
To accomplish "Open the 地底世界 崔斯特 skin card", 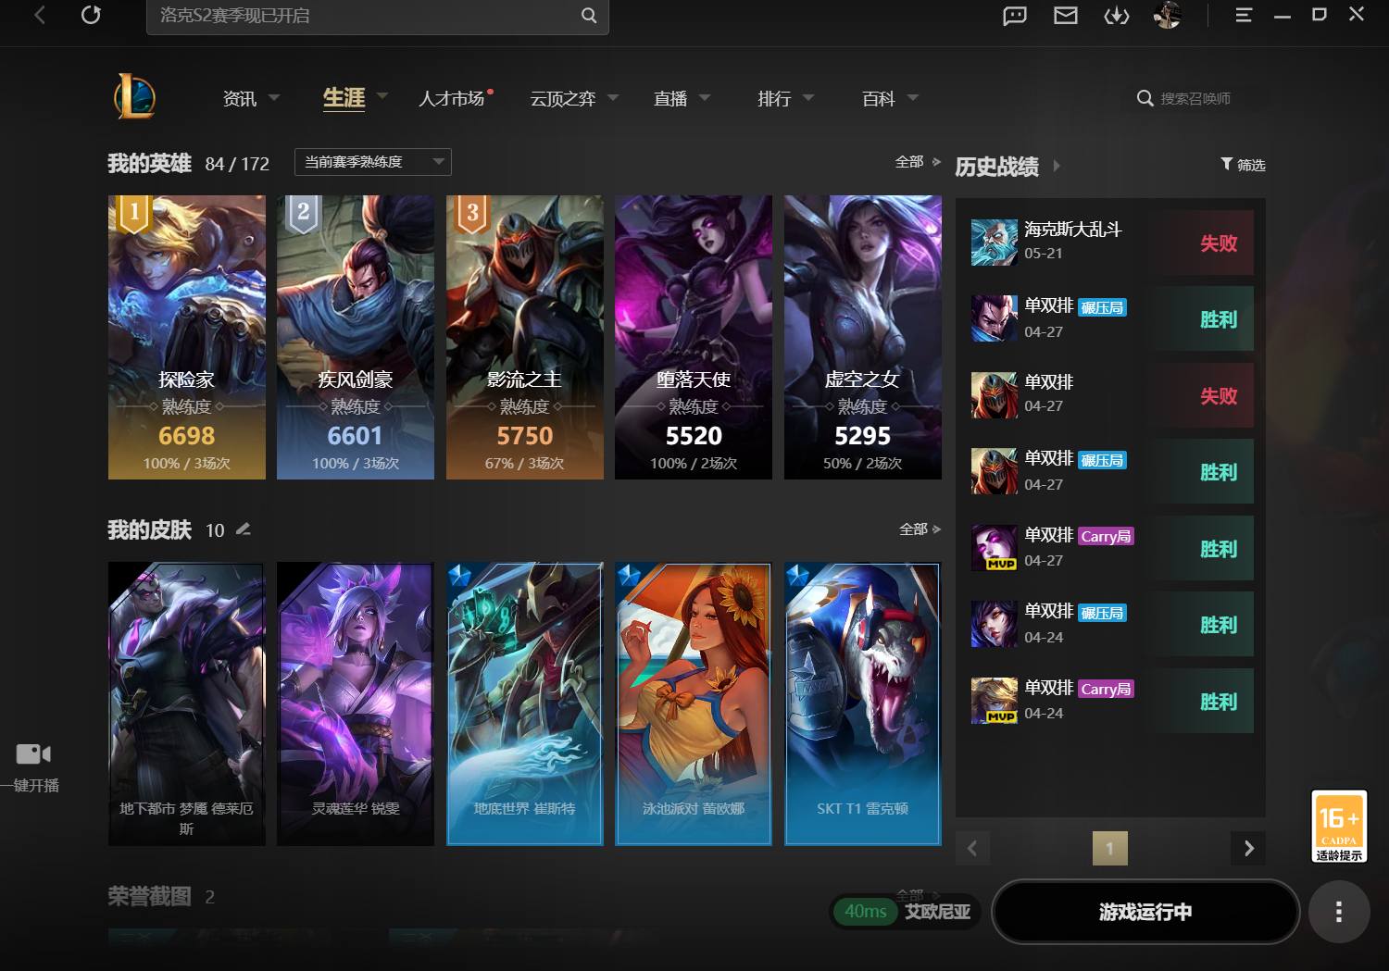I will (x=525, y=703).
